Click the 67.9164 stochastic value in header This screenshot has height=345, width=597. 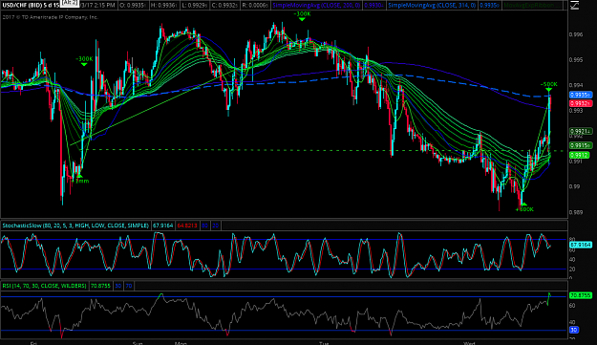(163, 226)
